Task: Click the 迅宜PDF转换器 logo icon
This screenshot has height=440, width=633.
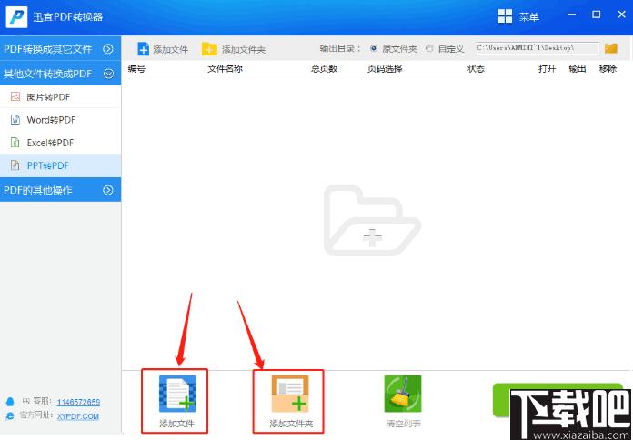Action: (16, 17)
